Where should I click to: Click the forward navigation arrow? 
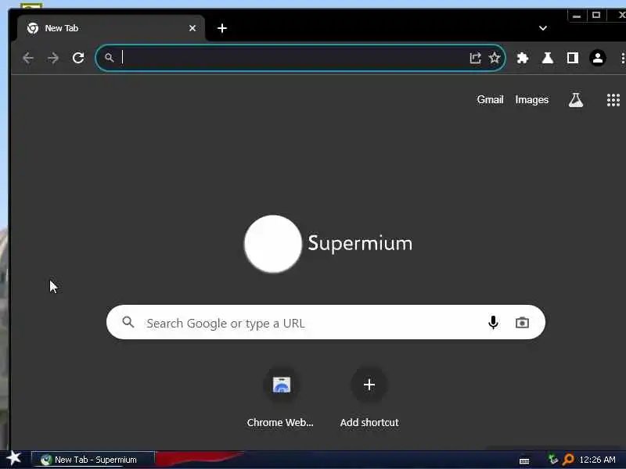pos(53,58)
